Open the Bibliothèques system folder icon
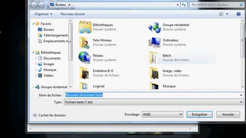Viewport: 246px width, 138px height. coord(85,27)
